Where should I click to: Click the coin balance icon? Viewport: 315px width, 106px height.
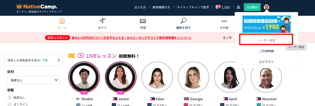click(x=218, y=7)
